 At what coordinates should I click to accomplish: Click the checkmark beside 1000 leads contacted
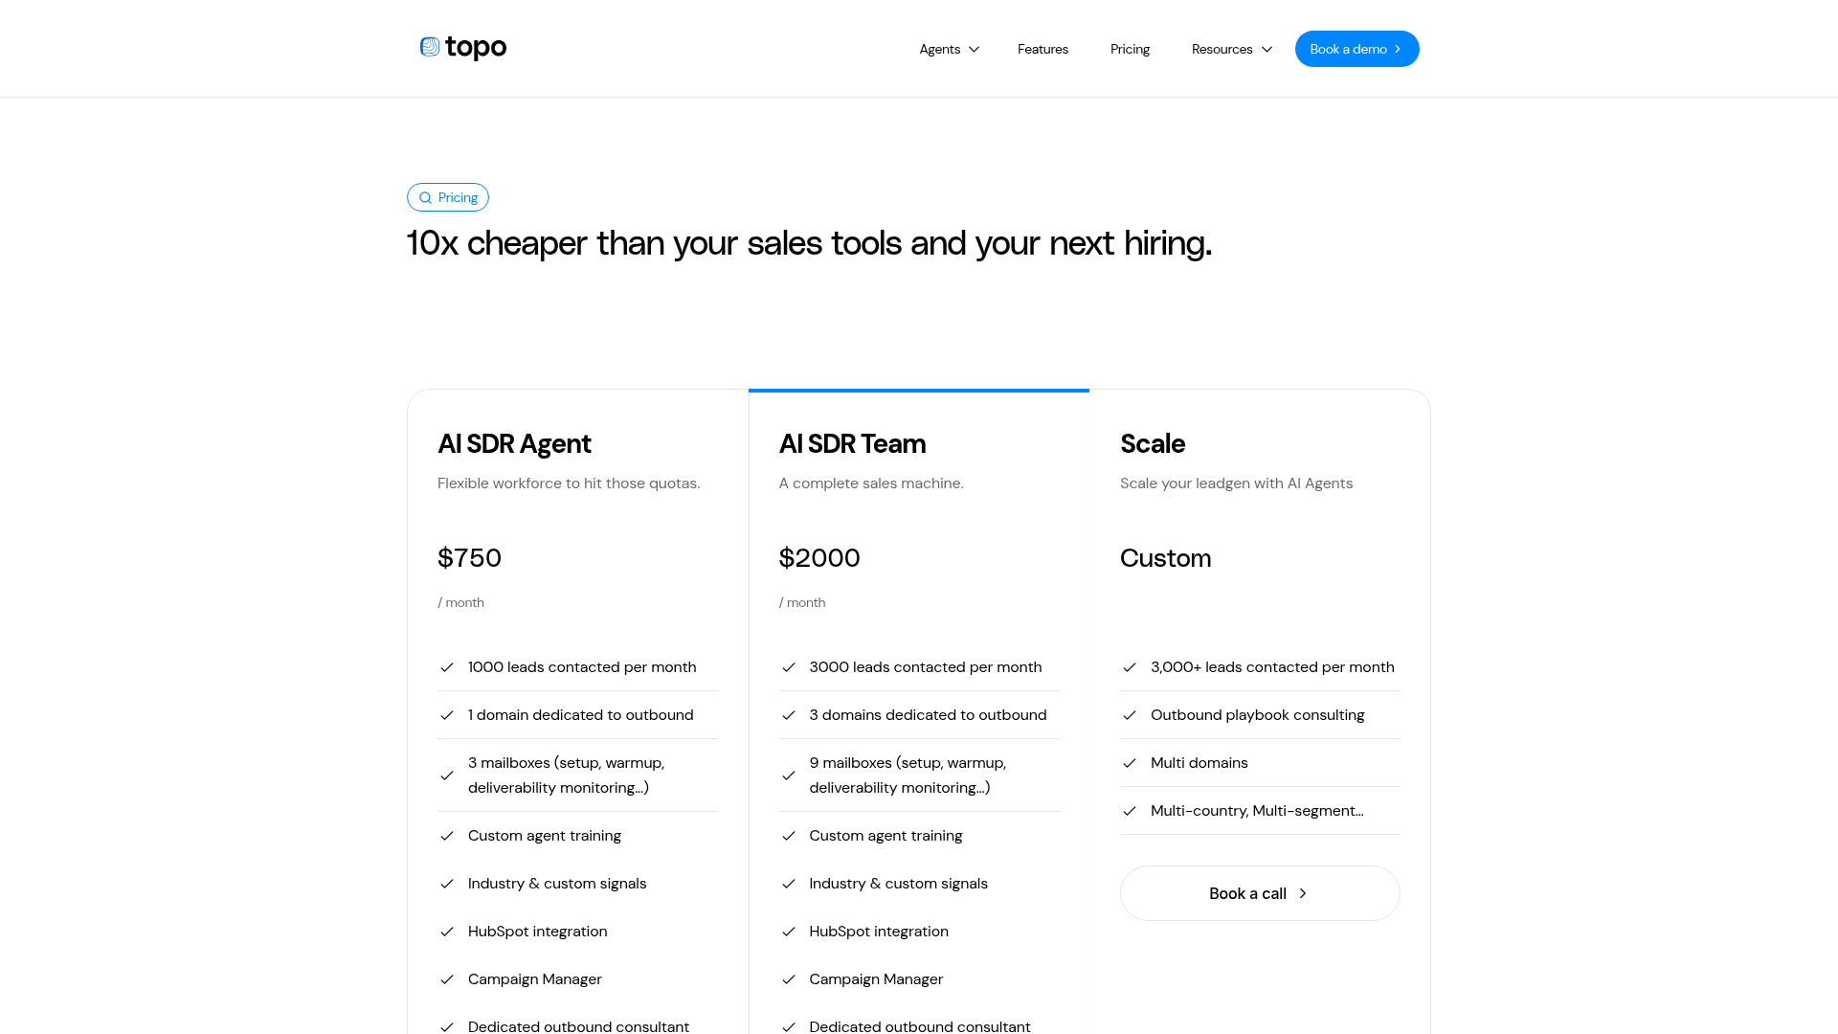(x=447, y=667)
